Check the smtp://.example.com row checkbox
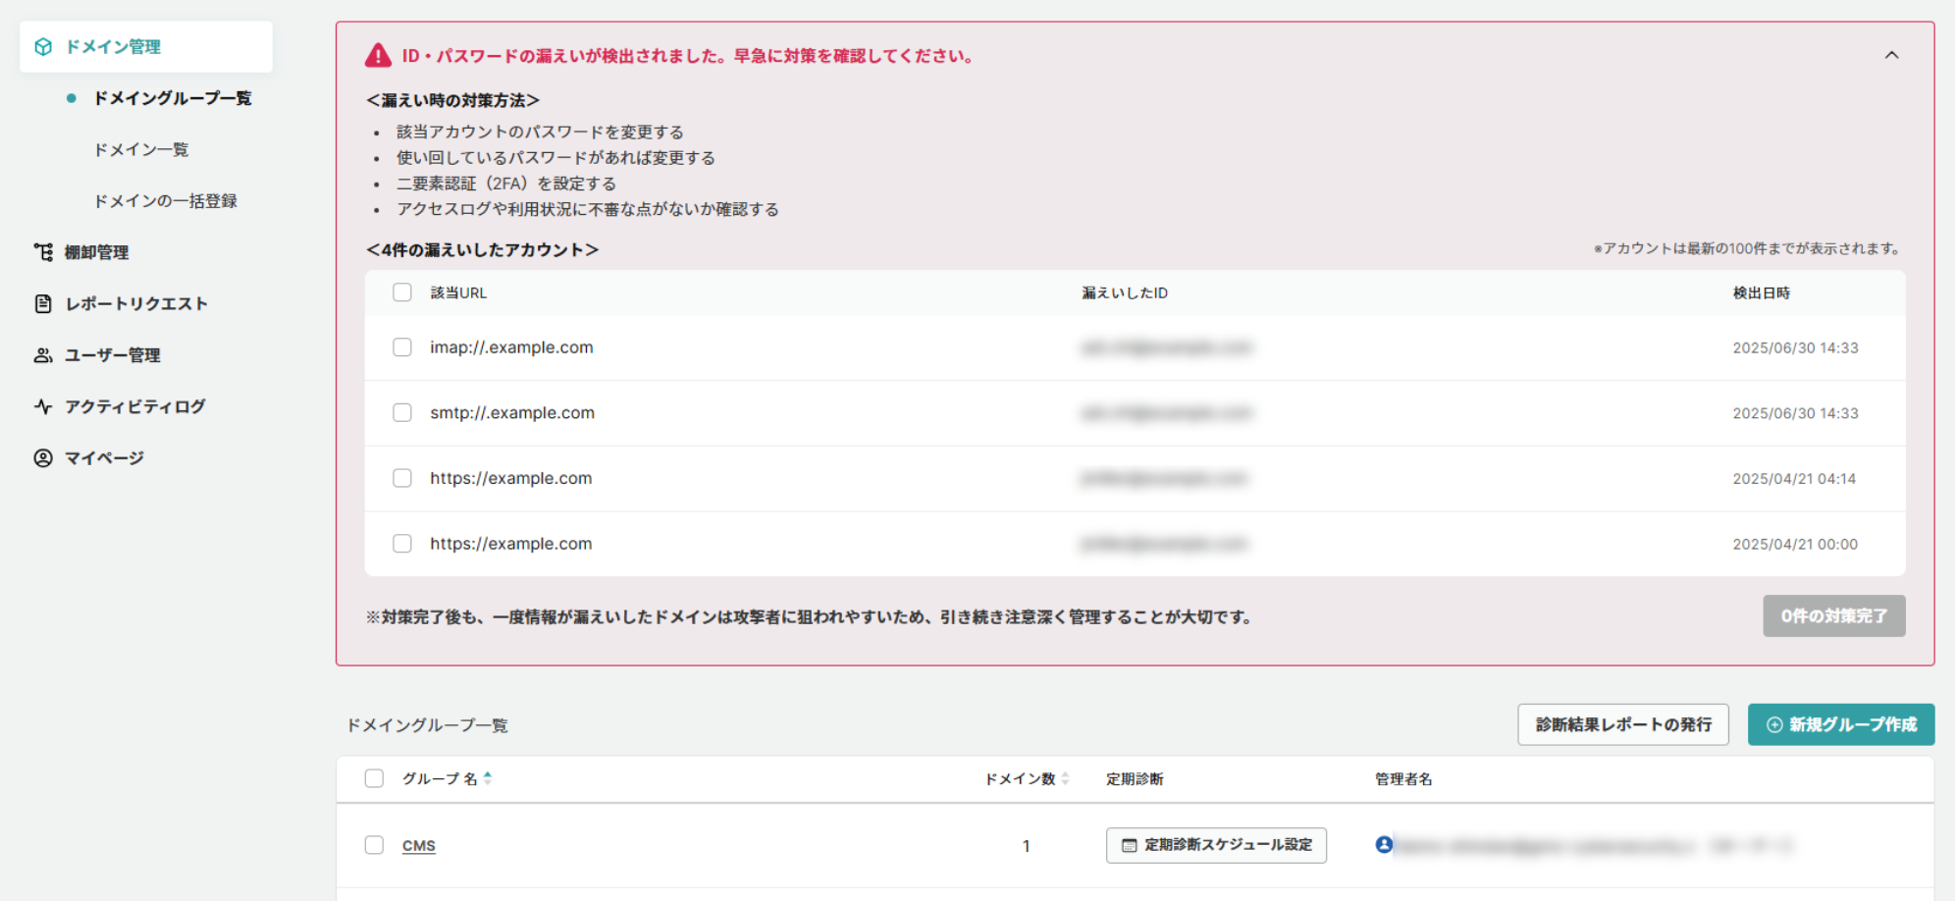 point(402,413)
